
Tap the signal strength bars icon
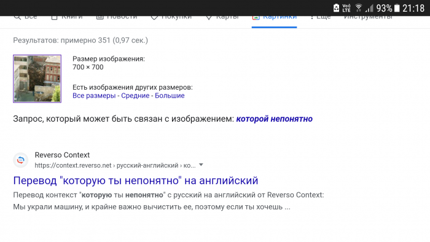tap(369, 8)
